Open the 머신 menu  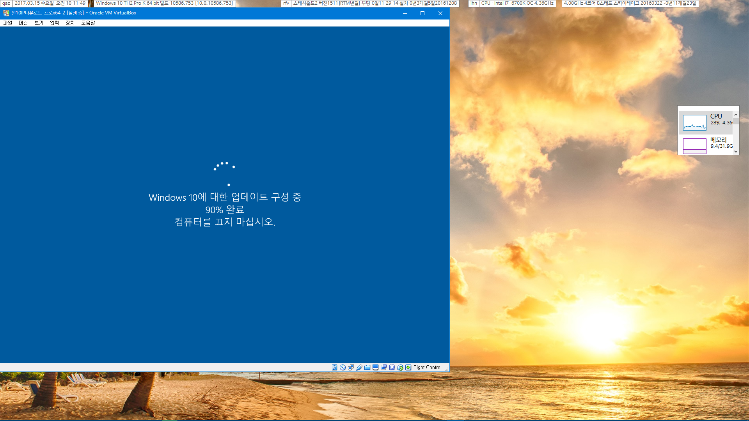23,23
